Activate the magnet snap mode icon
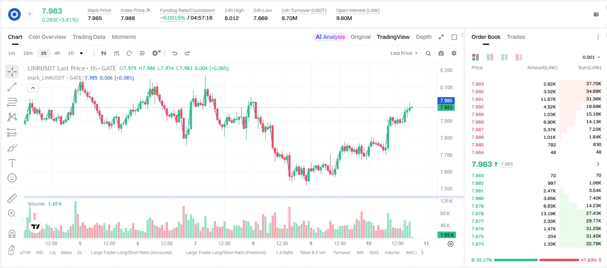 coord(12,234)
